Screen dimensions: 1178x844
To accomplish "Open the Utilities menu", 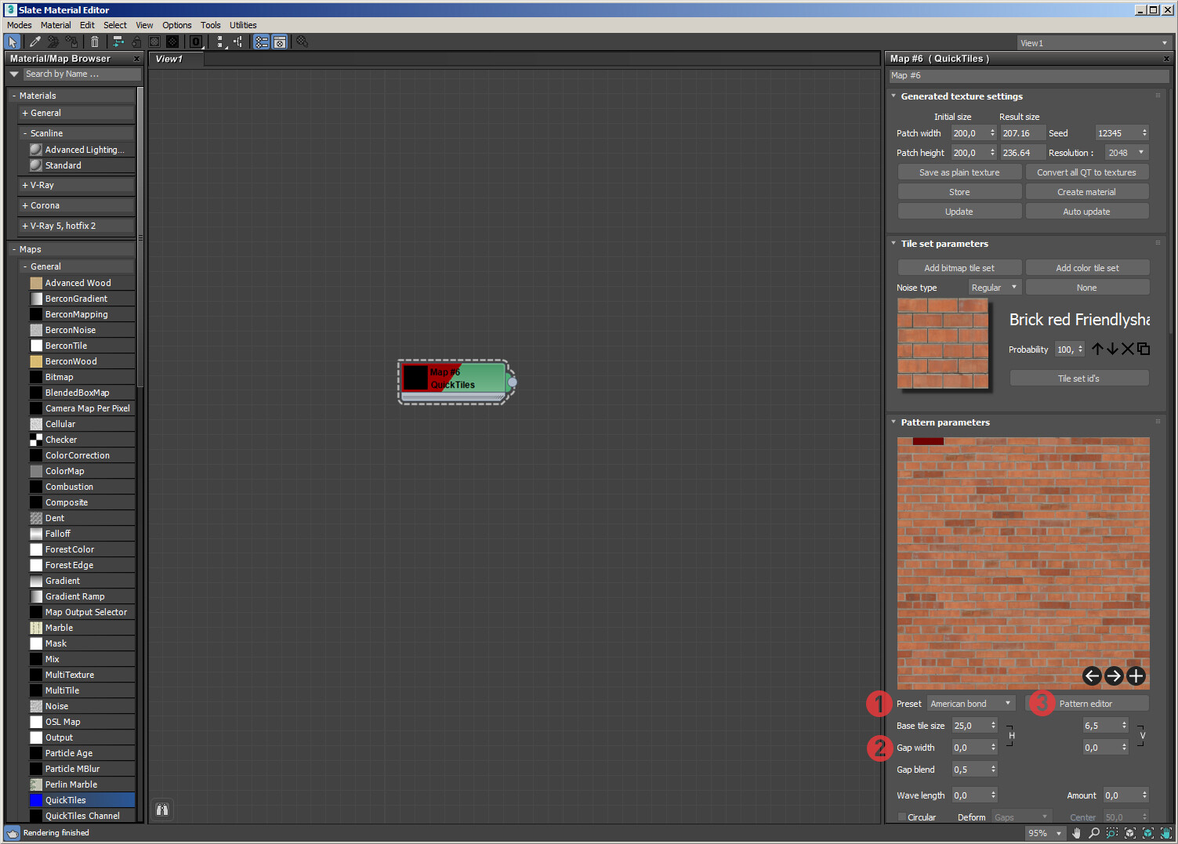I will [x=243, y=25].
